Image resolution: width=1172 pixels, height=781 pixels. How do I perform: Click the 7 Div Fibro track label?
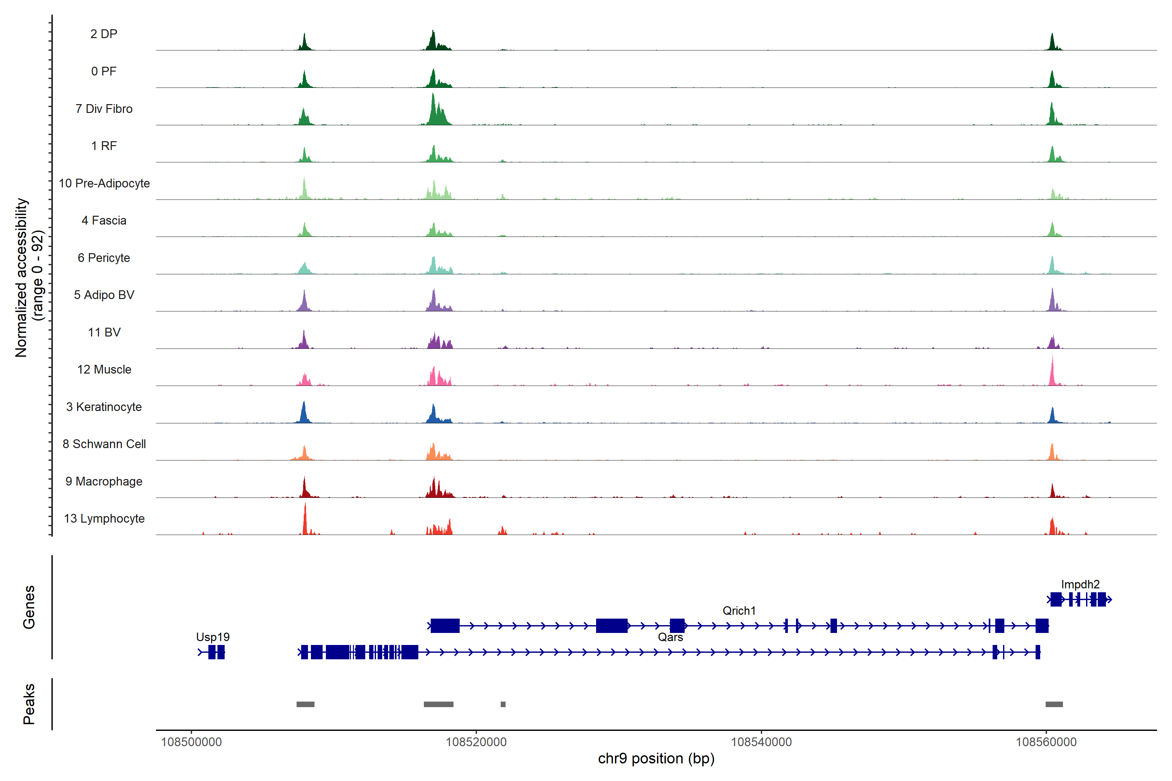[104, 109]
